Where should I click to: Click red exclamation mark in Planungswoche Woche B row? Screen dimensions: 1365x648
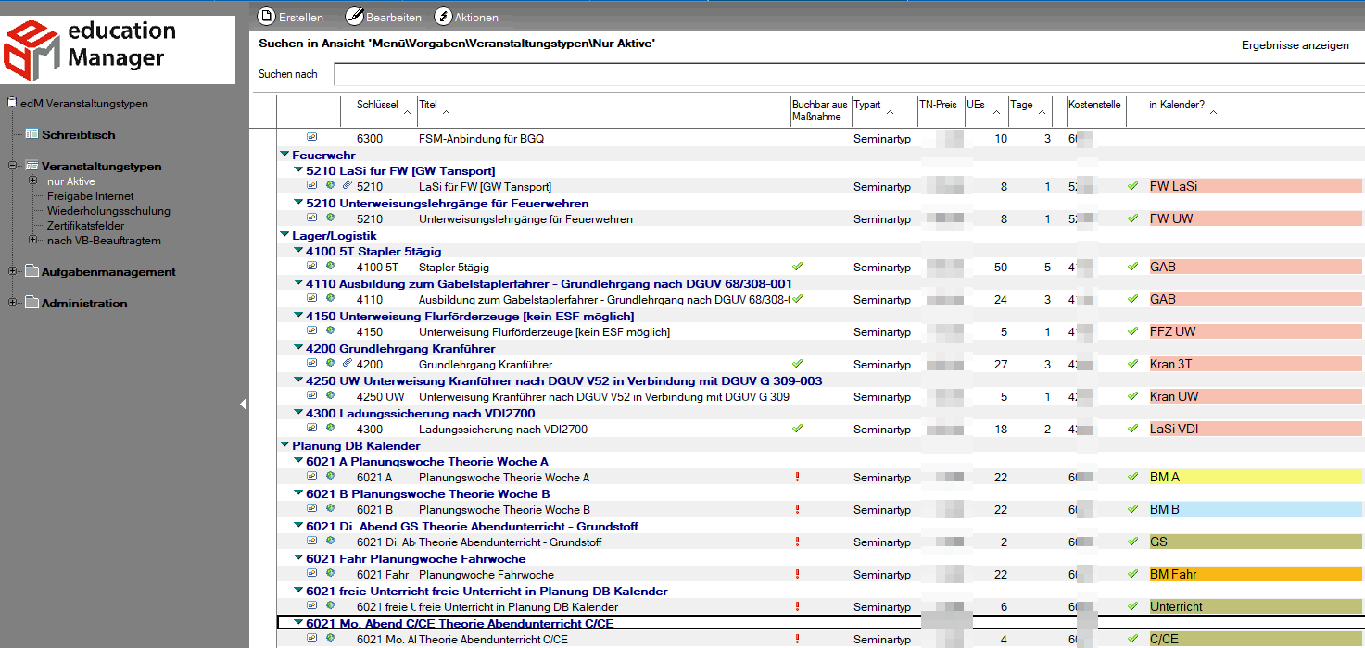pos(797,510)
